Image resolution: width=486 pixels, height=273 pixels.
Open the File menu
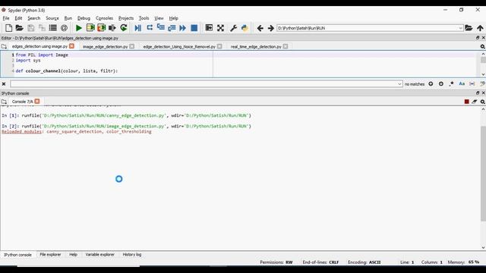tap(6, 18)
